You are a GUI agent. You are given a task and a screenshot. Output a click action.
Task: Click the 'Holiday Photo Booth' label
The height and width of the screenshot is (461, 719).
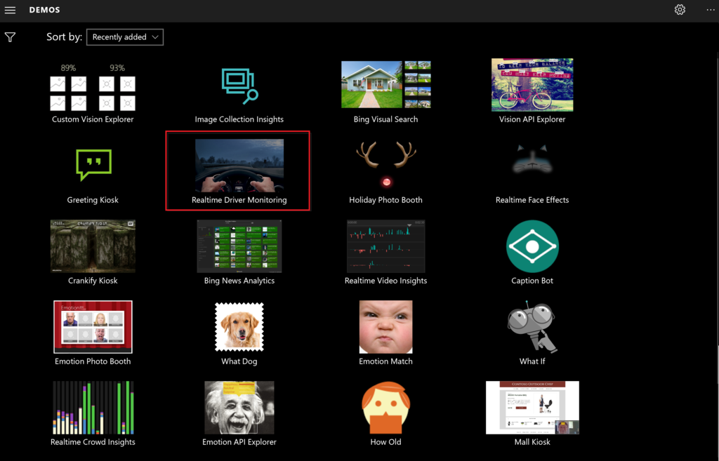click(x=385, y=200)
